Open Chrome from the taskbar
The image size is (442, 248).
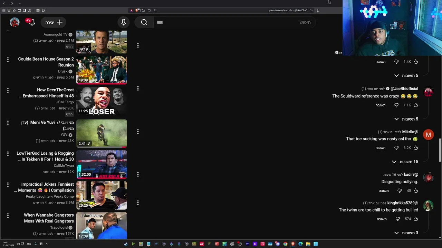coord(285,244)
